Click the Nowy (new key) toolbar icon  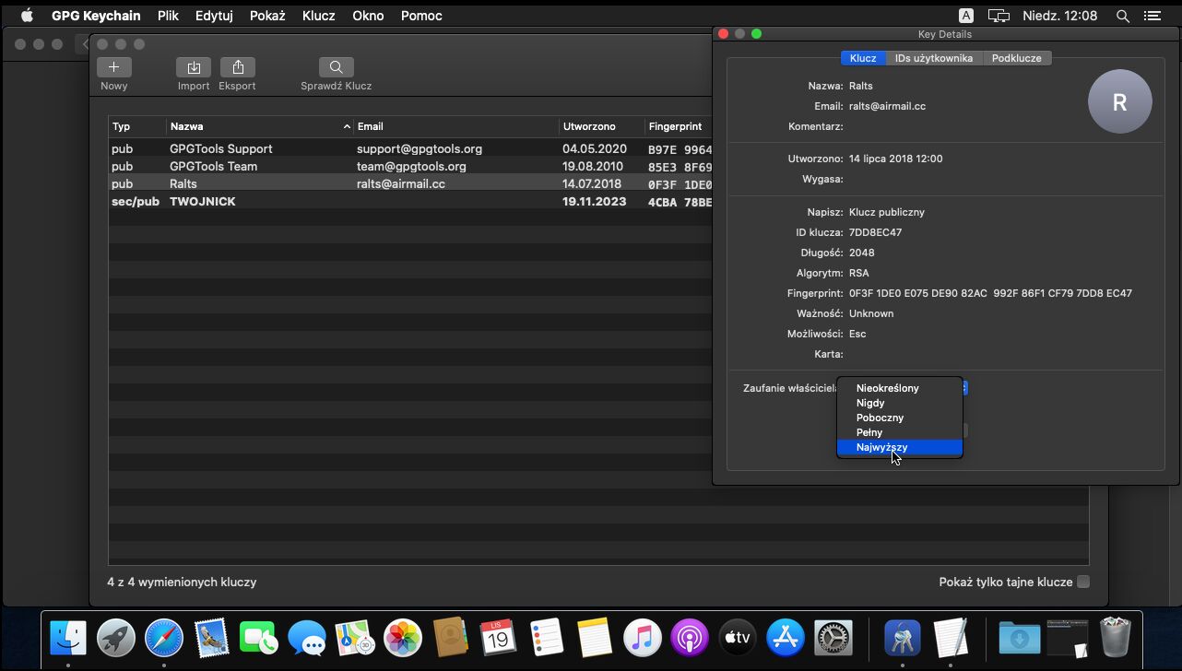click(x=114, y=67)
